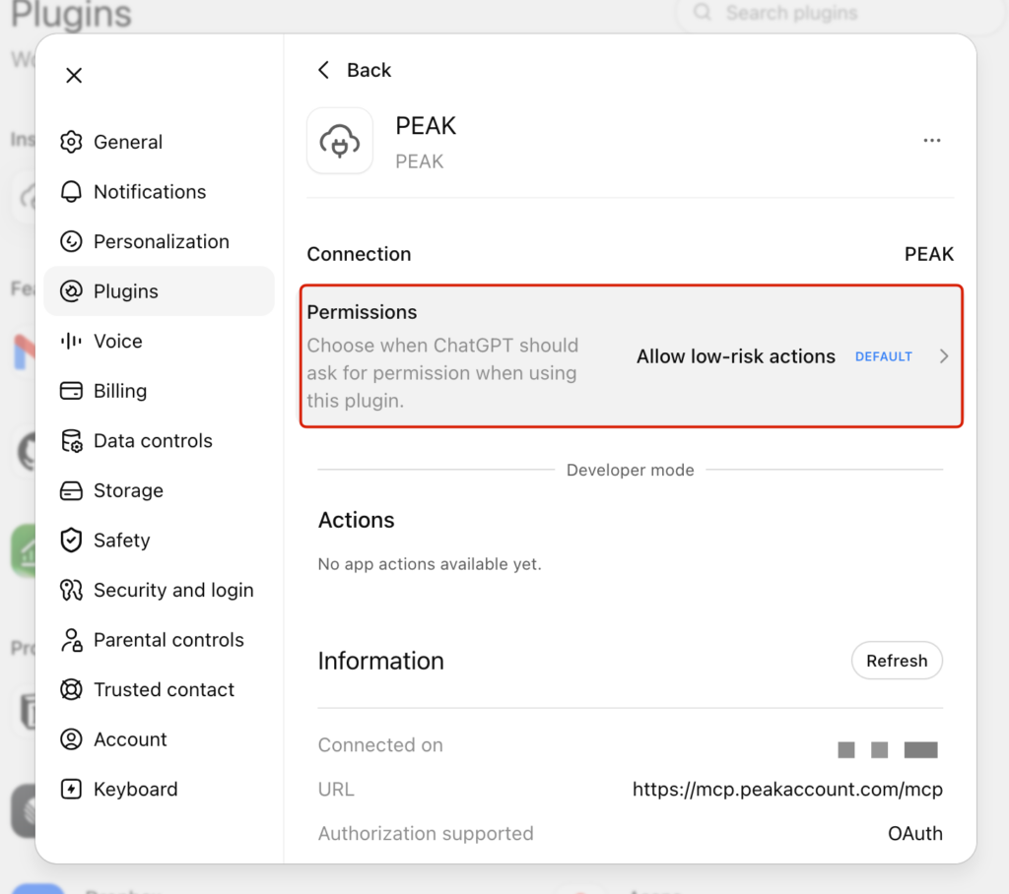Click the Personalization icon in sidebar
Viewport: 1009px width, 894px height.
pyautogui.click(x=71, y=241)
